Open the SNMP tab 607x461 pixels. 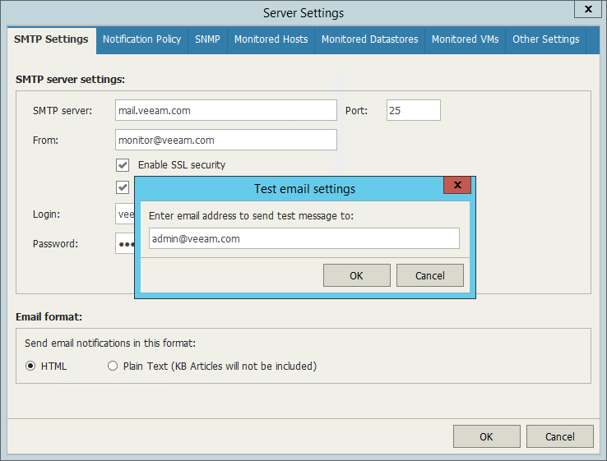coord(207,39)
